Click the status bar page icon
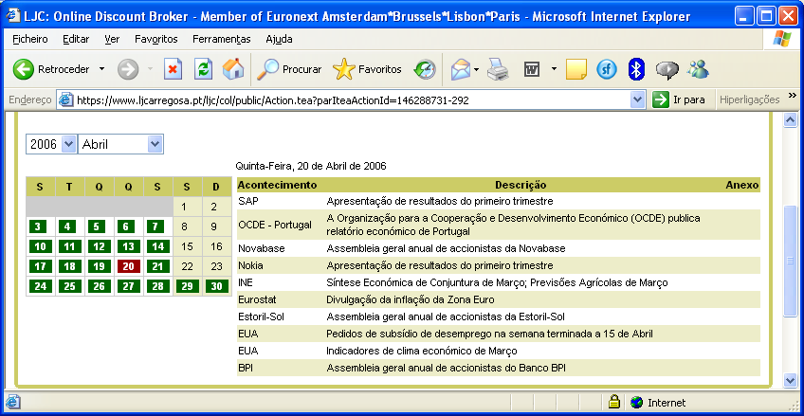The width and height of the screenshot is (804, 416). (13, 402)
